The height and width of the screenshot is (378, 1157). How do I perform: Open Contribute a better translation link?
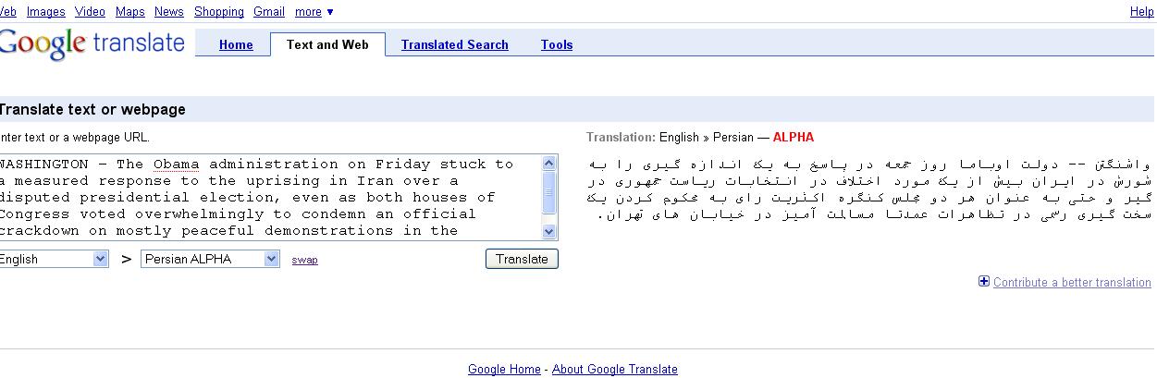coord(1072,283)
